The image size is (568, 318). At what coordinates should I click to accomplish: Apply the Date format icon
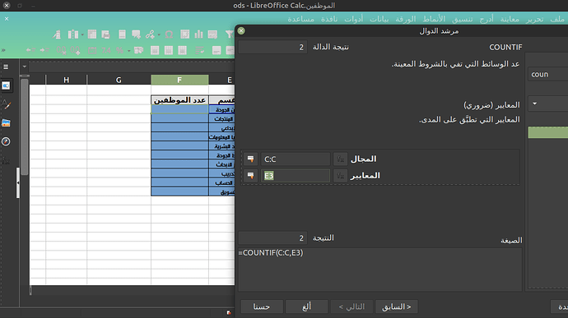(92, 50)
